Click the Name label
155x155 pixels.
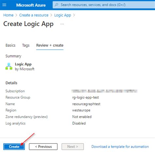[x=10, y=104]
